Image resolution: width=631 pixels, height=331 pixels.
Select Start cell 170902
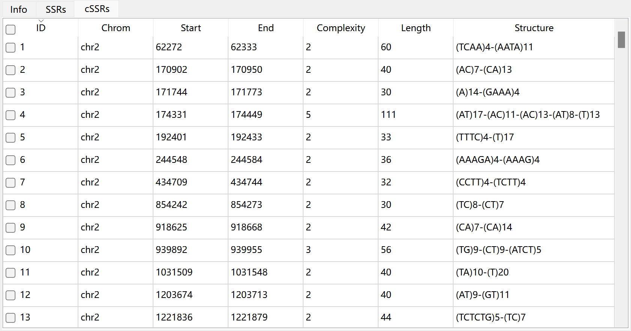191,70
